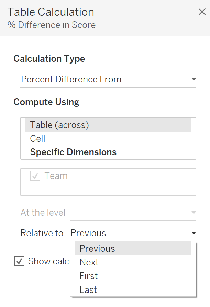This screenshot has height=307, width=210.
Task: Choose Last from Relative to list
Action: 88,290
